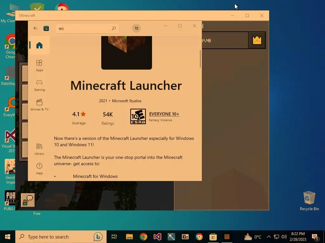The width and height of the screenshot is (325, 243).
Task: Open the Recycle Bin desktop icon
Action: pyautogui.click(x=309, y=201)
